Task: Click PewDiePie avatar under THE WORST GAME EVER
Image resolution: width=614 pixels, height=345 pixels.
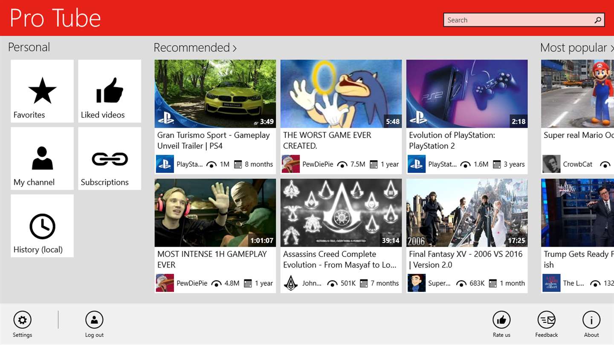Action: 290,164
